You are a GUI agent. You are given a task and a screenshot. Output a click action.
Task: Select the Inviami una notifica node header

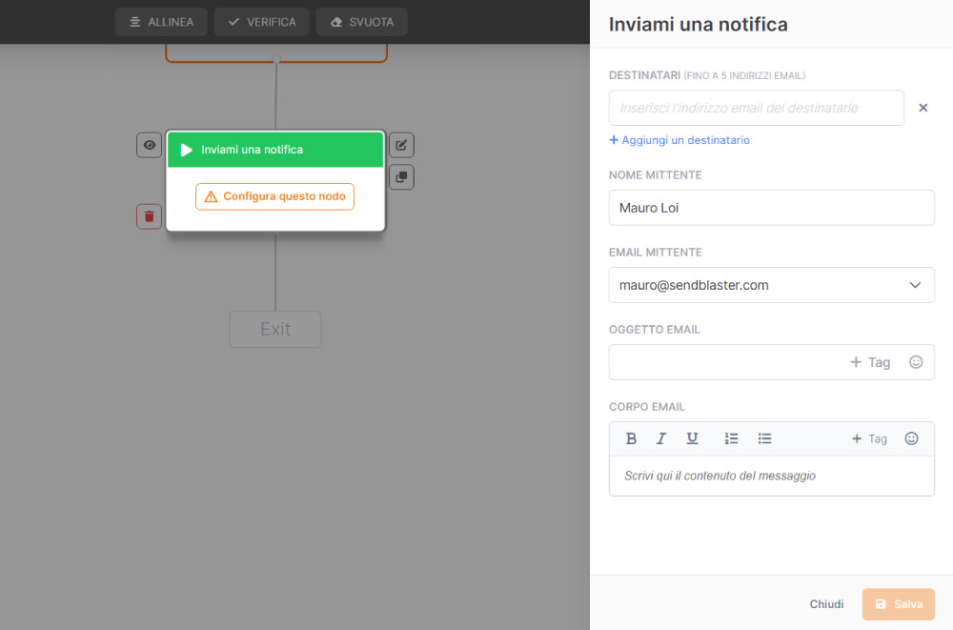(275, 150)
